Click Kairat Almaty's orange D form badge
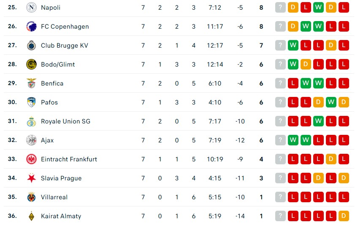 coord(344,216)
